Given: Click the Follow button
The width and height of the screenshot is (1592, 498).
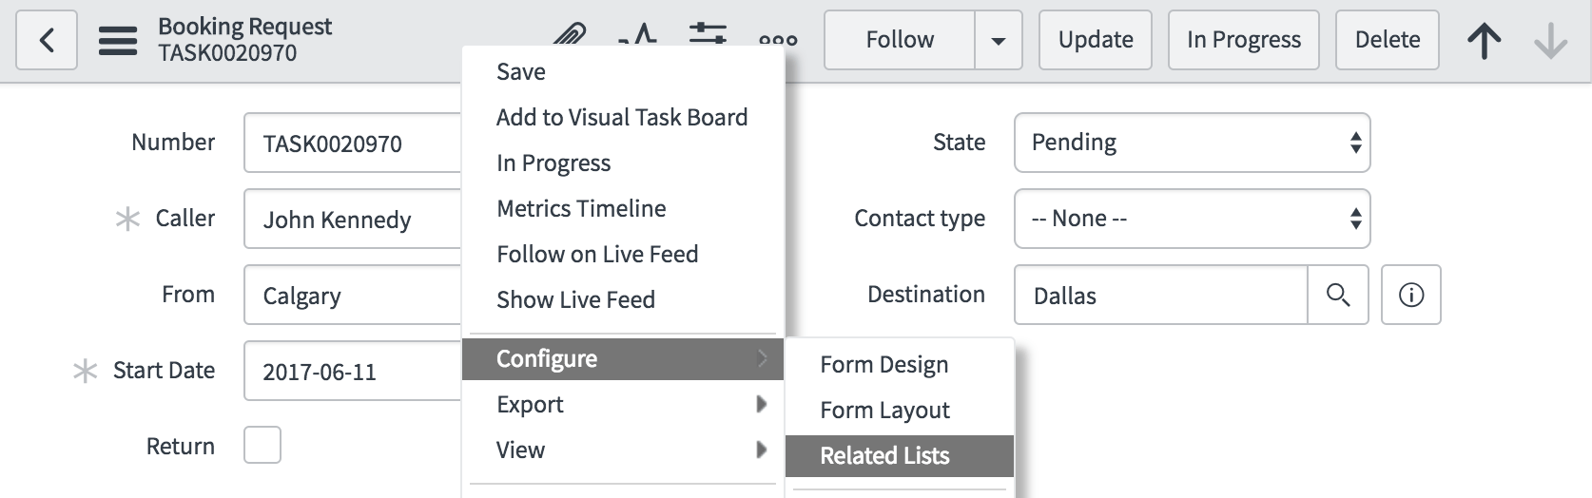Looking at the screenshot, I should click(900, 40).
